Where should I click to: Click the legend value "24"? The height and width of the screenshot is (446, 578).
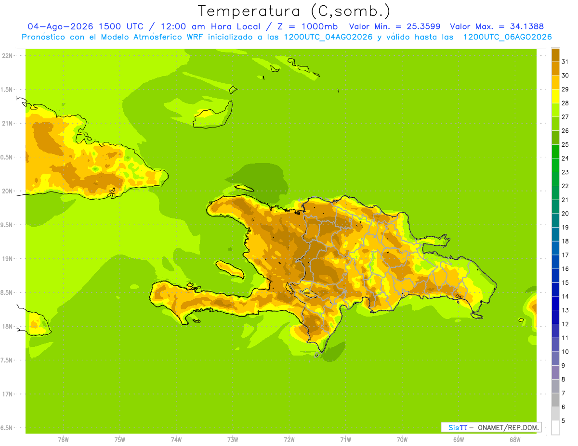(565, 158)
